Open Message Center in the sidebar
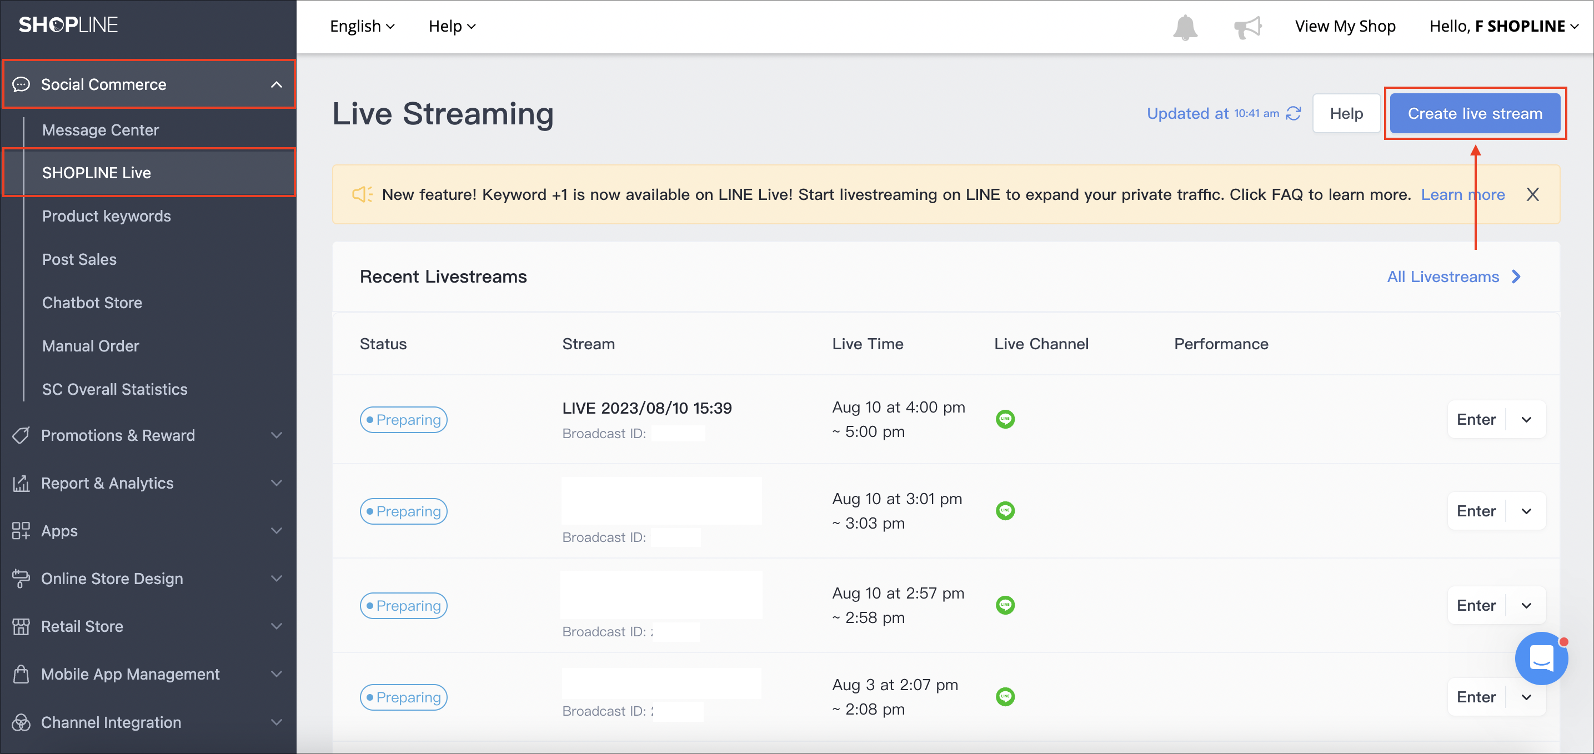1594x754 pixels. [100, 130]
